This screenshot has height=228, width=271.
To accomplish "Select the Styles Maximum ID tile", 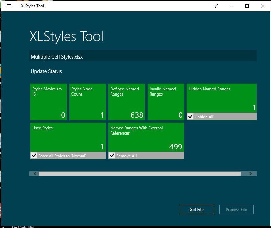I will coord(48,99).
